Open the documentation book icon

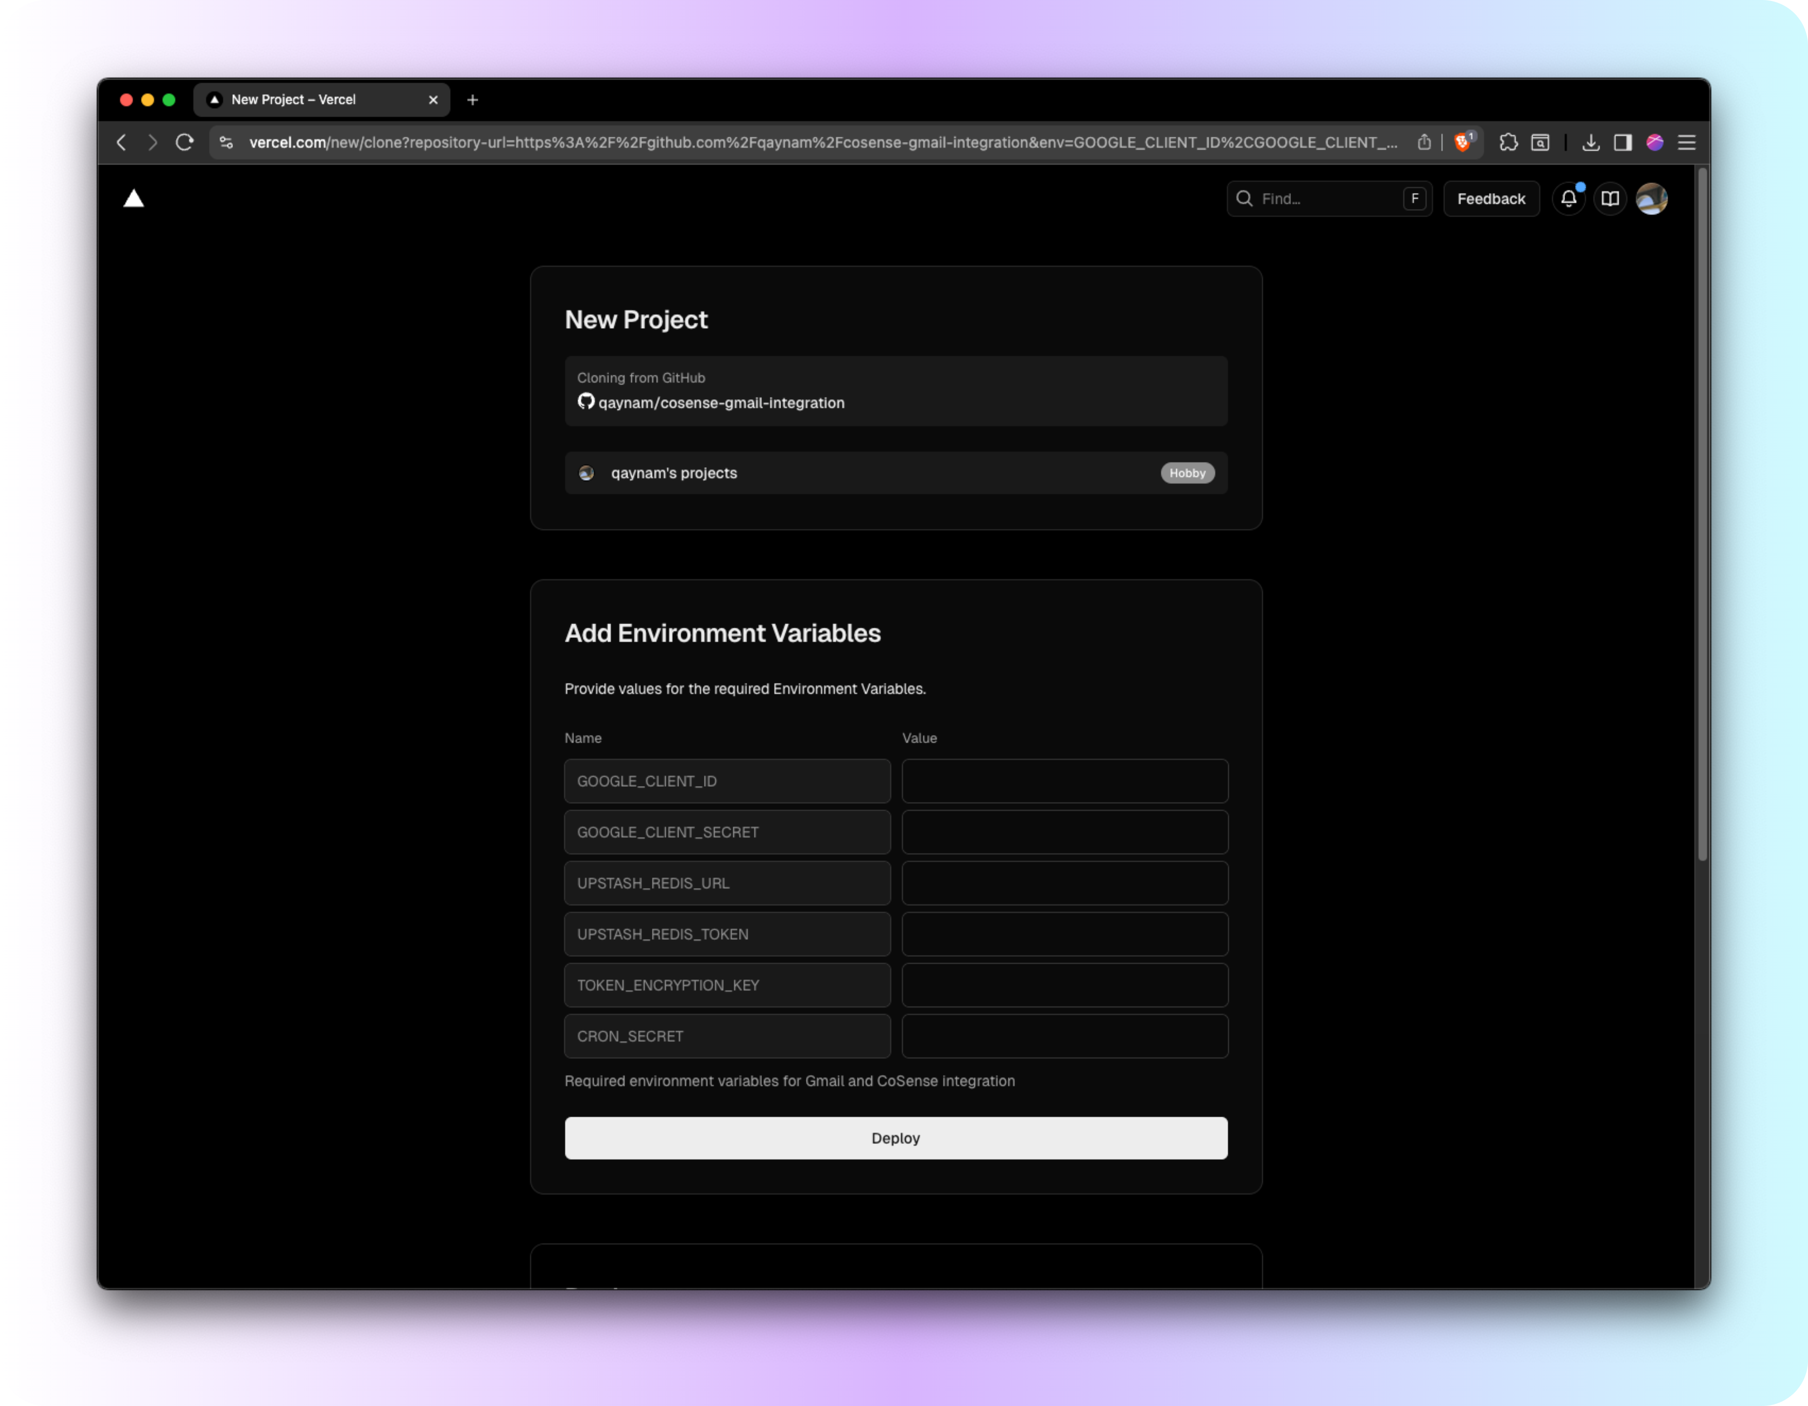tap(1610, 198)
